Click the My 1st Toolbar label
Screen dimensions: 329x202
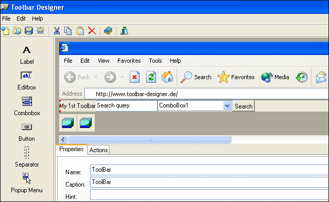pos(77,106)
